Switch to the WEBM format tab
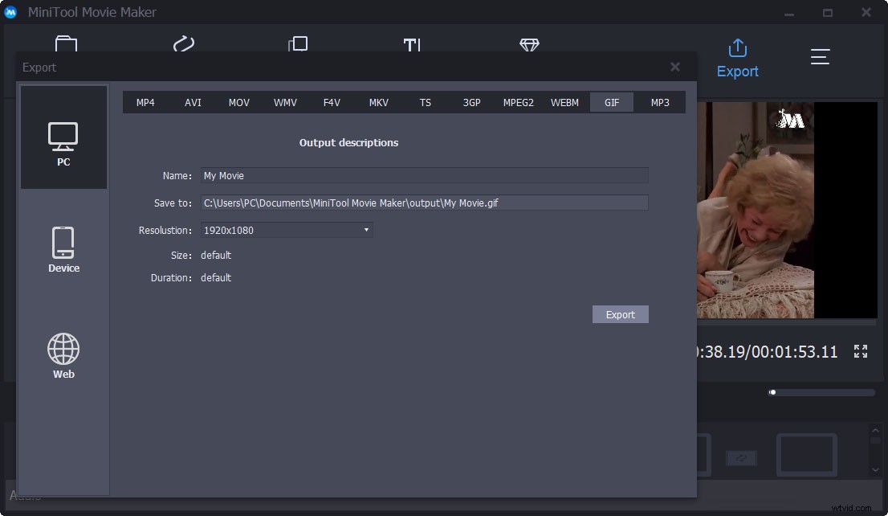888x516 pixels. pyautogui.click(x=564, y=102)
